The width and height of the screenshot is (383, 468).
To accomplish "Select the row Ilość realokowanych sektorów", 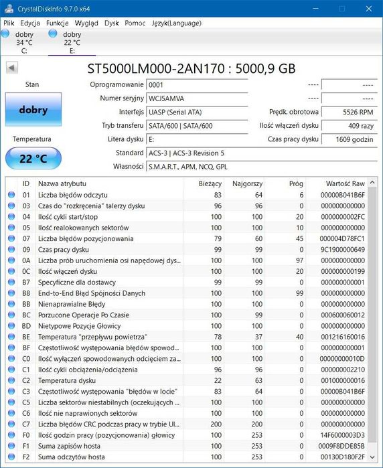I will (187, 228).
